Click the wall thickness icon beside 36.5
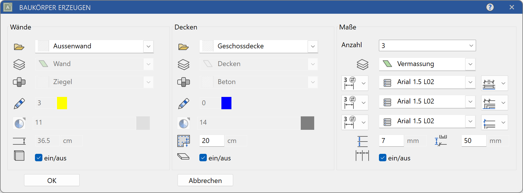 pos(19,141)
